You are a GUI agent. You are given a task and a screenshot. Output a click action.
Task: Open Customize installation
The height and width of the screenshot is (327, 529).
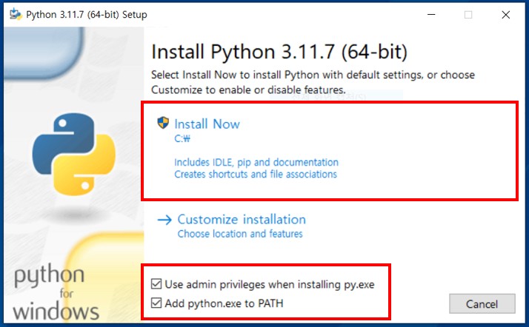tap(242, 220)
